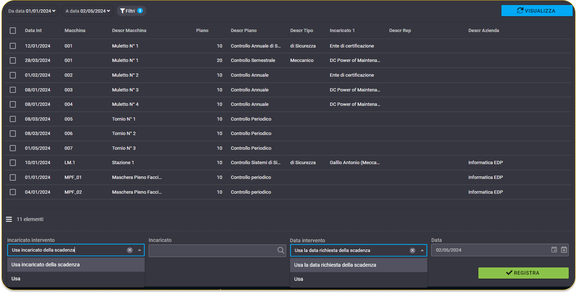Click the search icon in Incaricato field
The image size is (577, 293).
pos(281,250)
